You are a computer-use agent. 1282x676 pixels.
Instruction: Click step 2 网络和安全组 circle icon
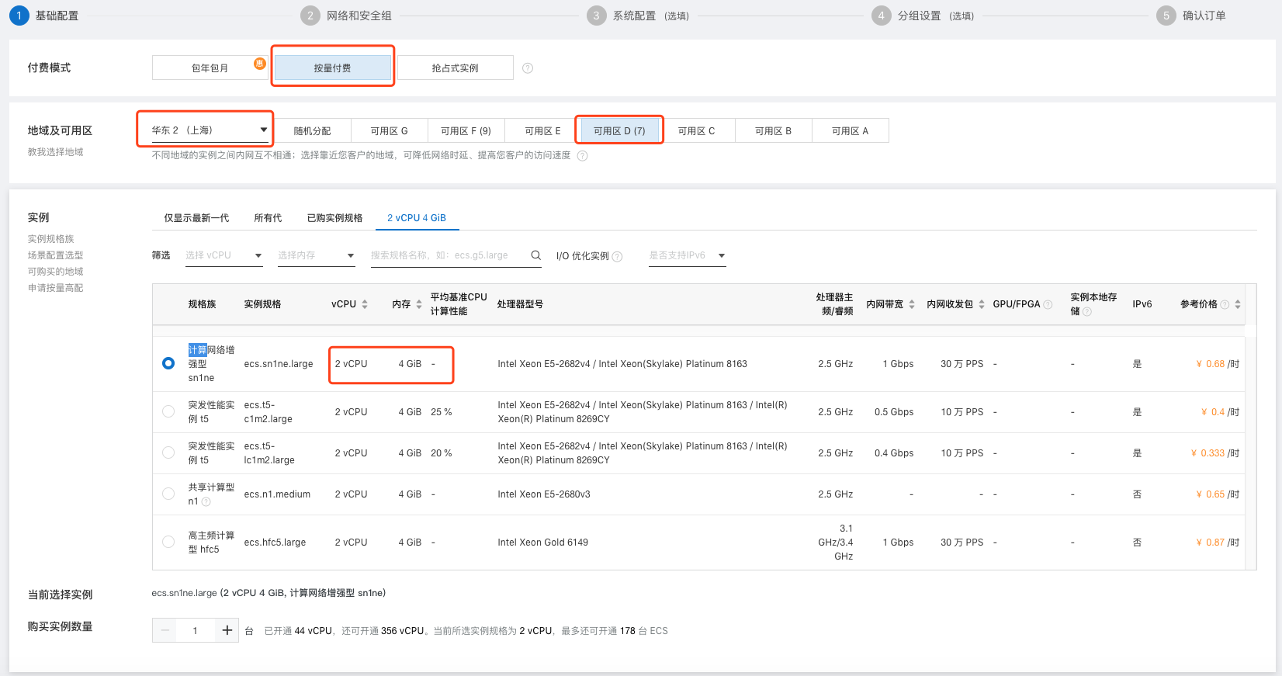[310, 16]
